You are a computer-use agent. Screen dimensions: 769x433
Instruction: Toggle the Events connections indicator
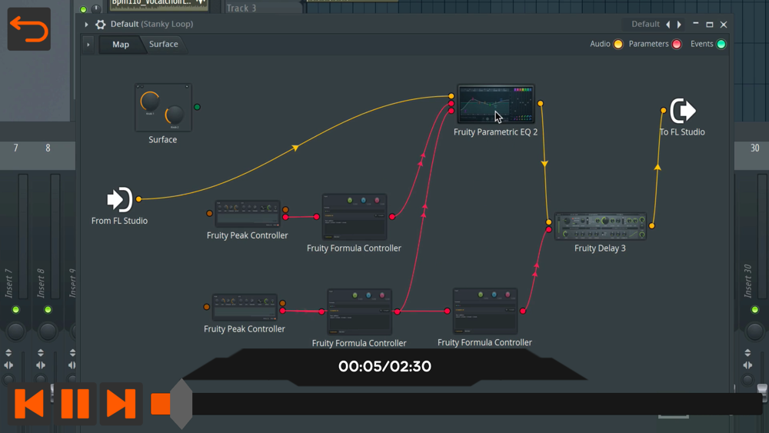[721, 44]
